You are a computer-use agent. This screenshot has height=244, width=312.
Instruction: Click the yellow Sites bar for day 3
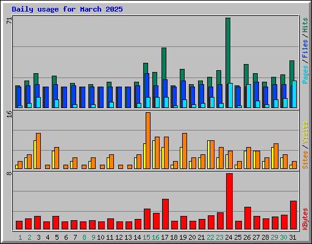tap(35, 154)
